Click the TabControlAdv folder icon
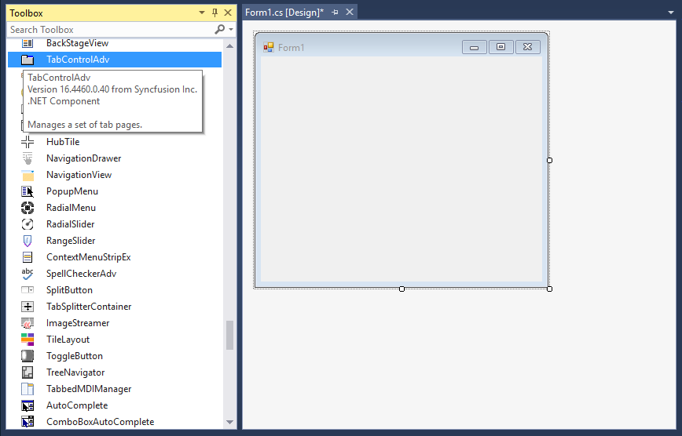Screen dimensions: 682x436 point(27,60)
